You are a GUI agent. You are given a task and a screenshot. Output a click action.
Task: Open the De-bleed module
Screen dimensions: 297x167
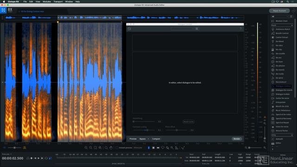[x=278, y=41]
